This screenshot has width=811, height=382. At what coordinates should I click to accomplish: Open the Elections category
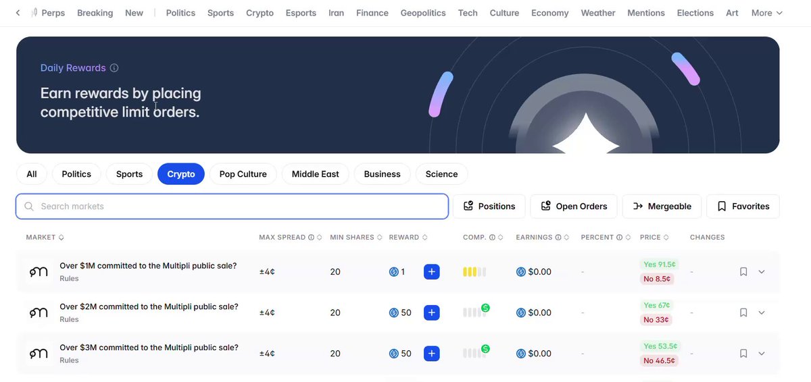695,13
